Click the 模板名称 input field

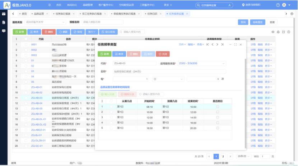(x=103, y=22)
